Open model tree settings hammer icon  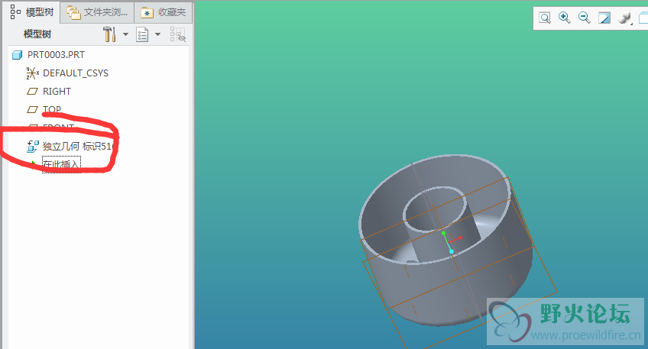[109, 34]
